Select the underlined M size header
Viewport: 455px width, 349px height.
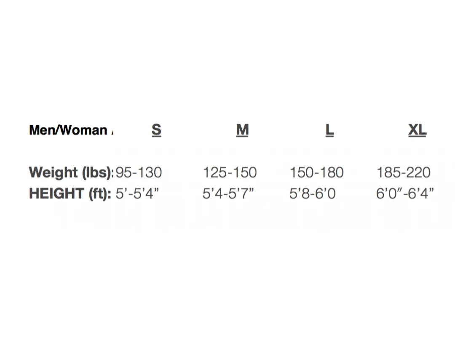click(242, 130)
